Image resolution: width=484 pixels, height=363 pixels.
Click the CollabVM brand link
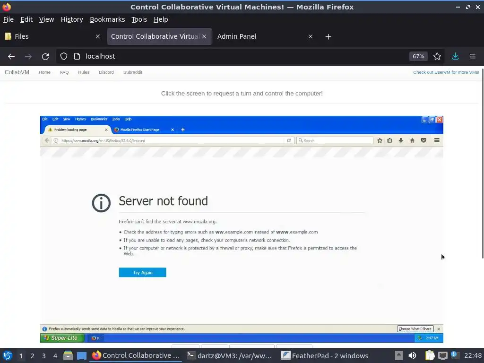(x=17, y=72)
